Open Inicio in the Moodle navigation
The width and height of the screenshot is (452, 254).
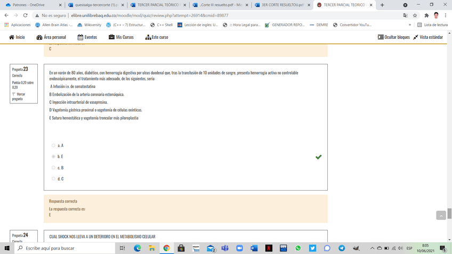point(17,37)
